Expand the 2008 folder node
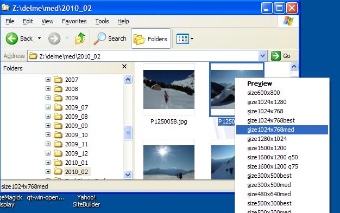The image size is (340, 213). (48, 88)
